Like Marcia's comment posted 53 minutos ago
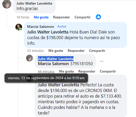The width and height of the screenshot is (136, 117). pyautogui.click(x=56, y=51)
